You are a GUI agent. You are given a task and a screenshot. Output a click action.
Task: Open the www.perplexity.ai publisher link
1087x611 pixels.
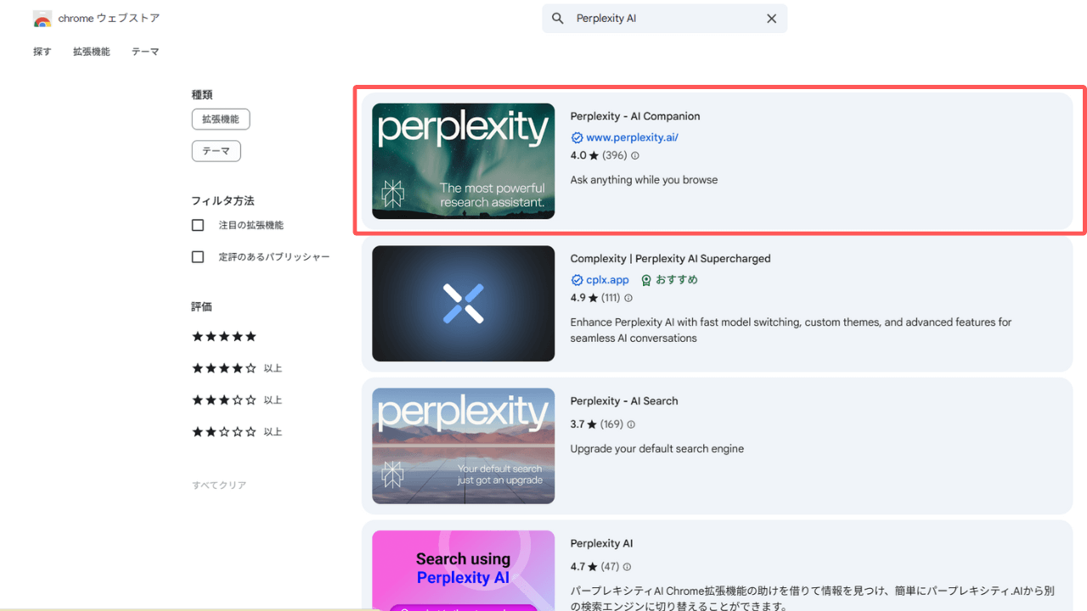pos(632,137)
